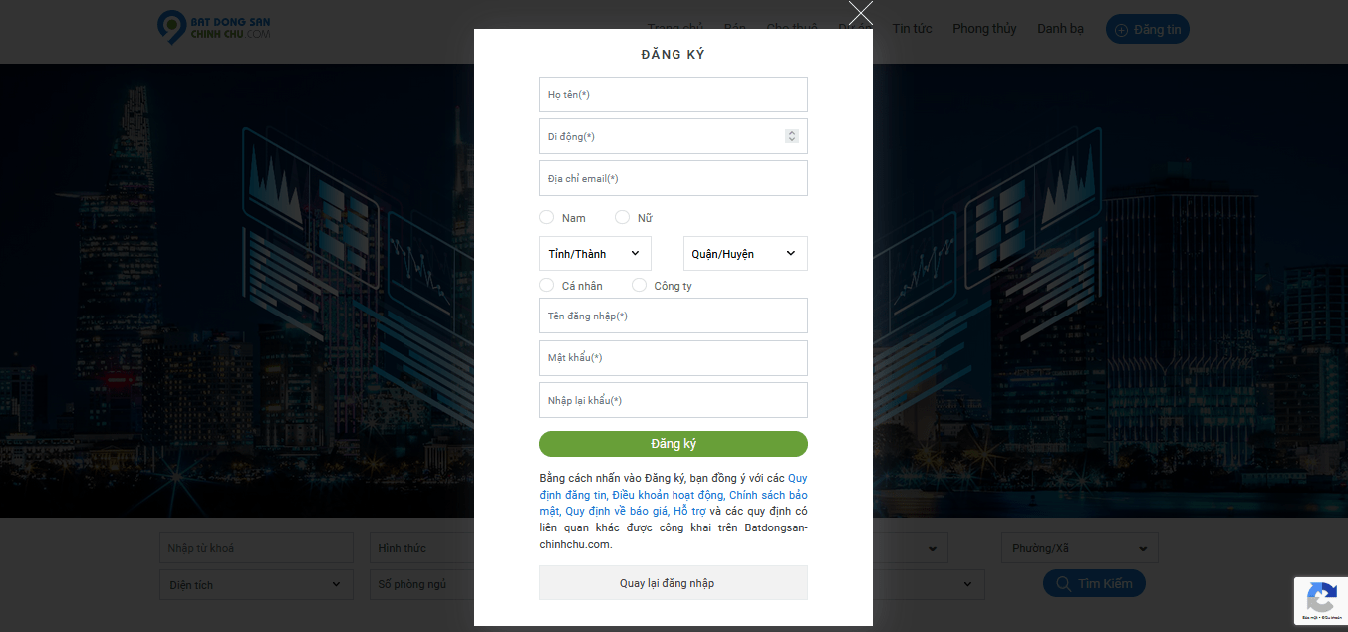
Task: Open the Quận/Huyện dropdown
Action: 745,253
